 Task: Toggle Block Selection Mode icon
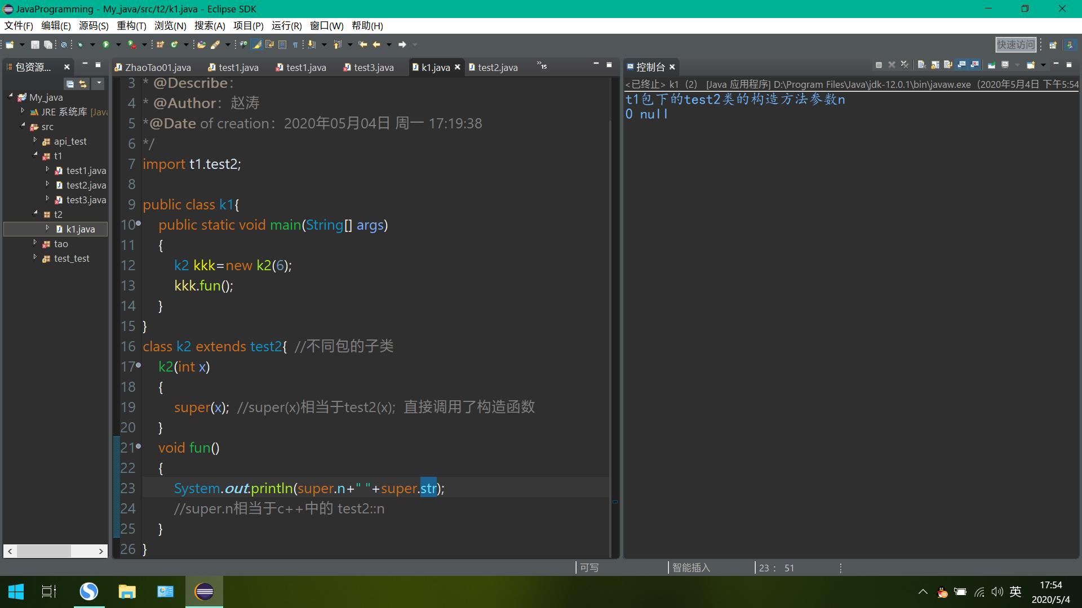[x=282, y=44]
